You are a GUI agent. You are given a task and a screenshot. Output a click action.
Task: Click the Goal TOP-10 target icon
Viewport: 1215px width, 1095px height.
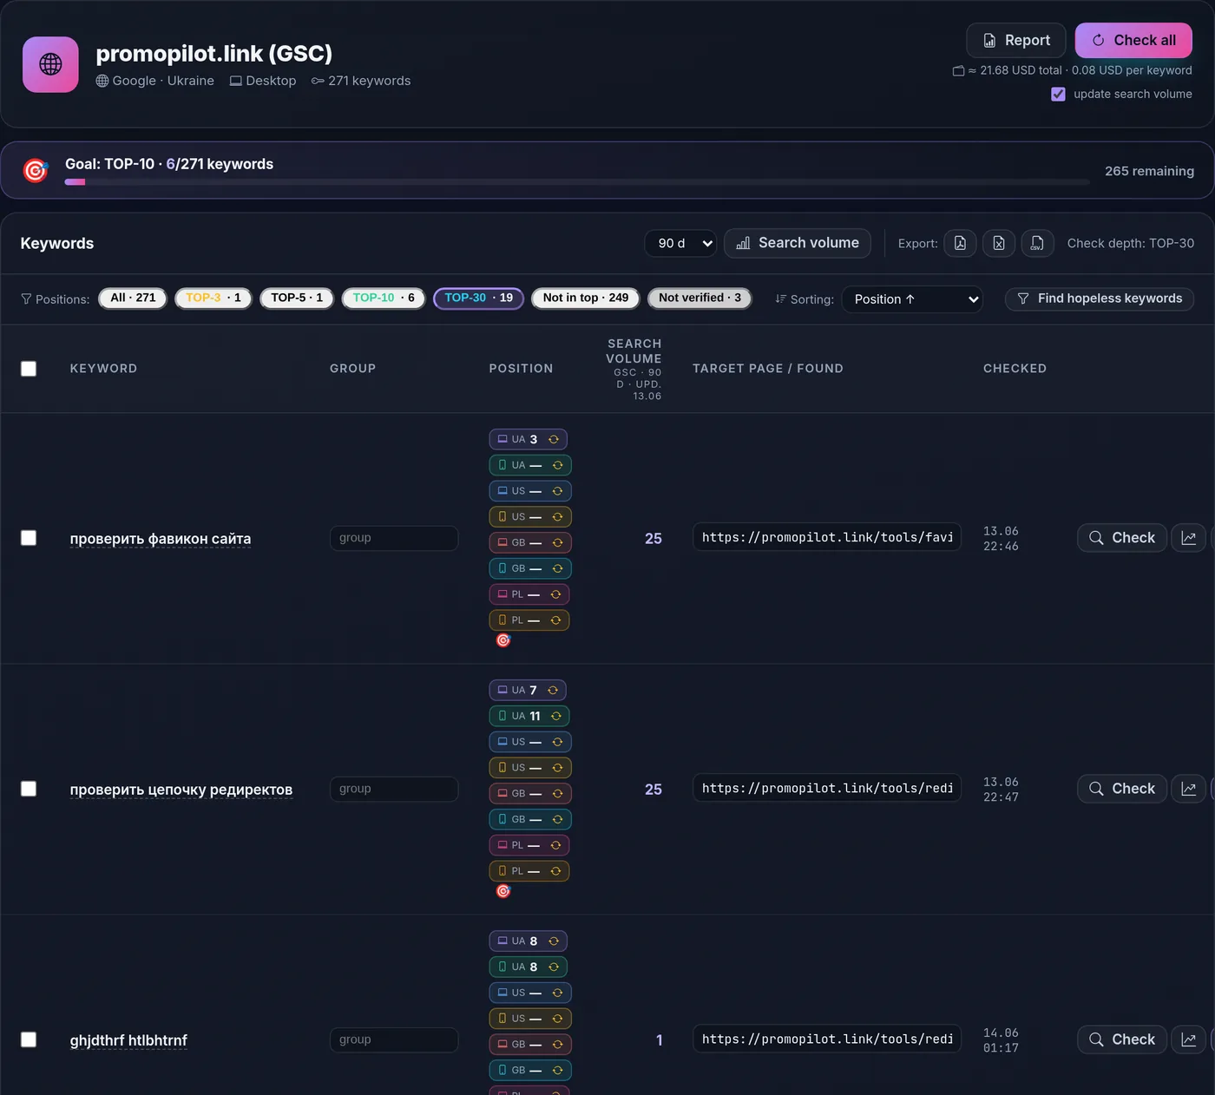pyautogui.click(x=36, y=170)
